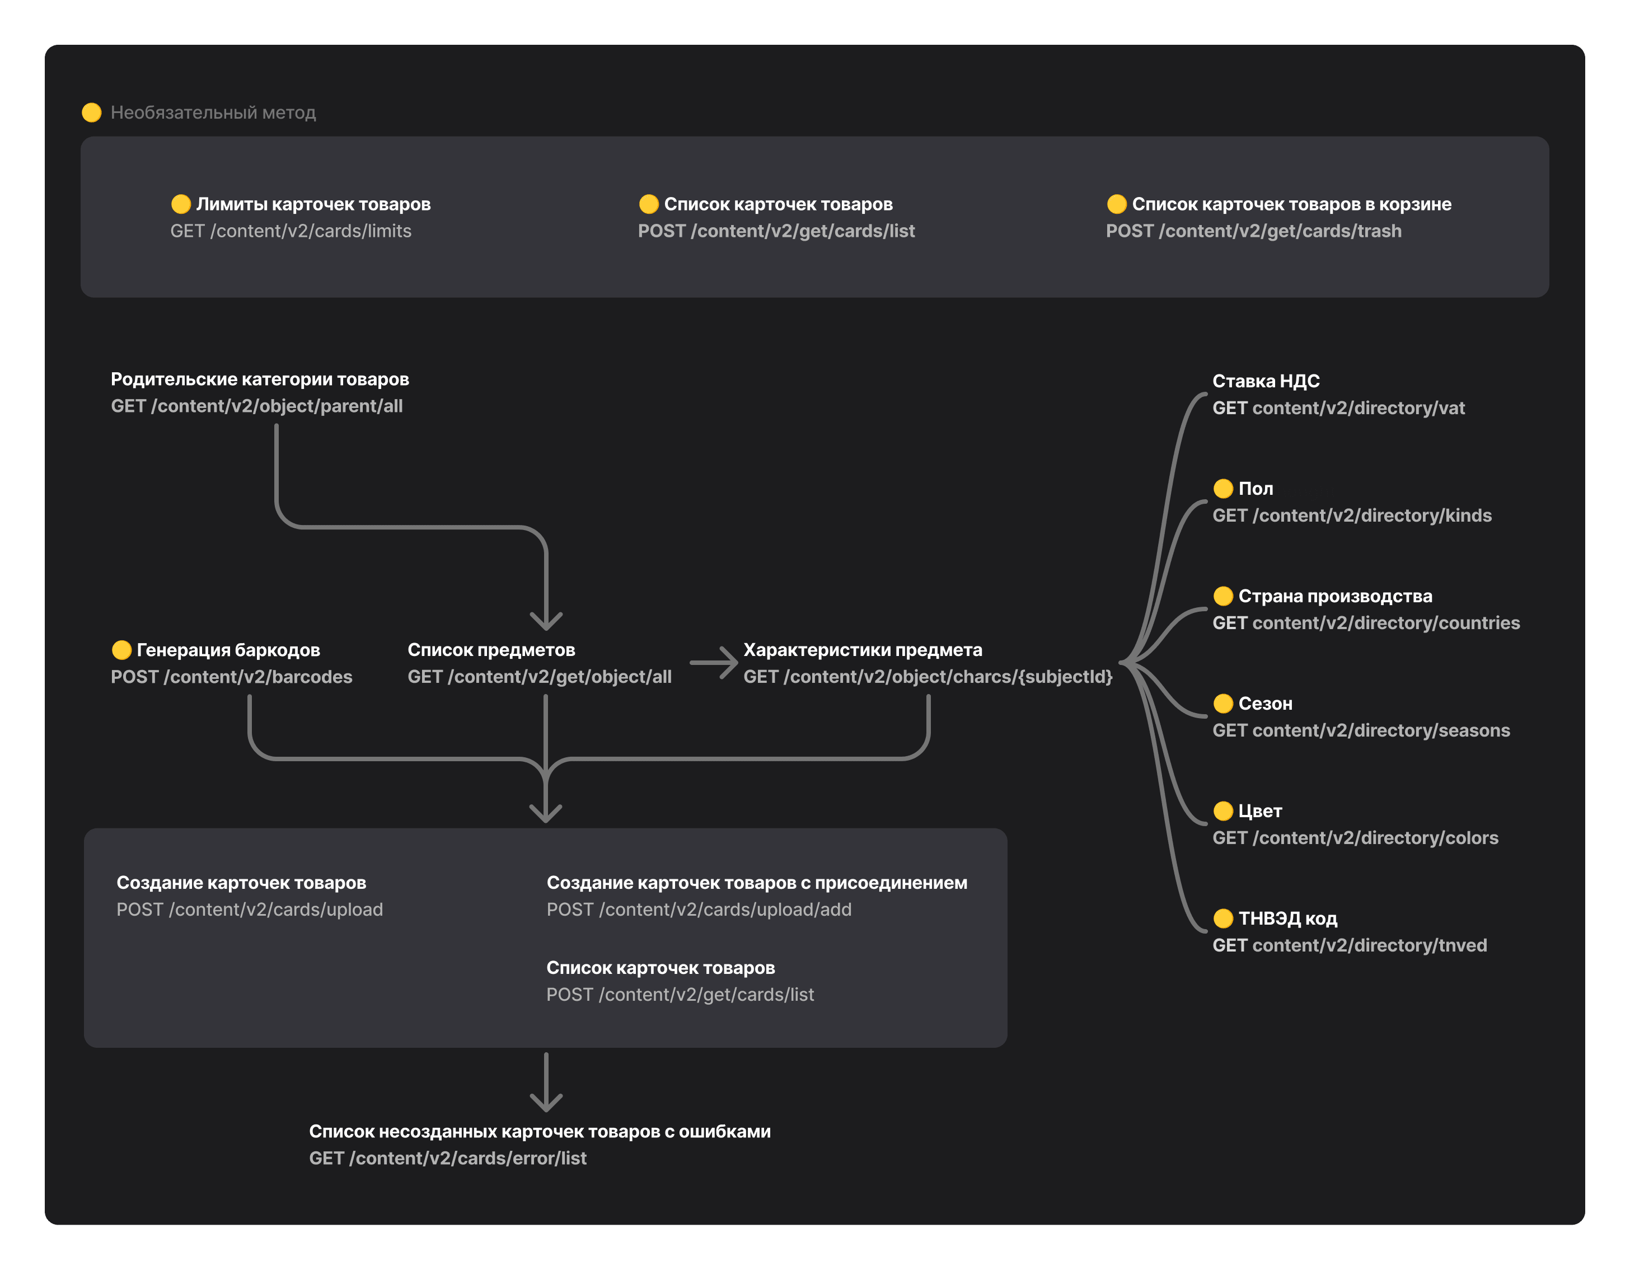Click the yellow dot beside Цвет
Viewport: 1630px width, 1270px height.
(1222, 811)
